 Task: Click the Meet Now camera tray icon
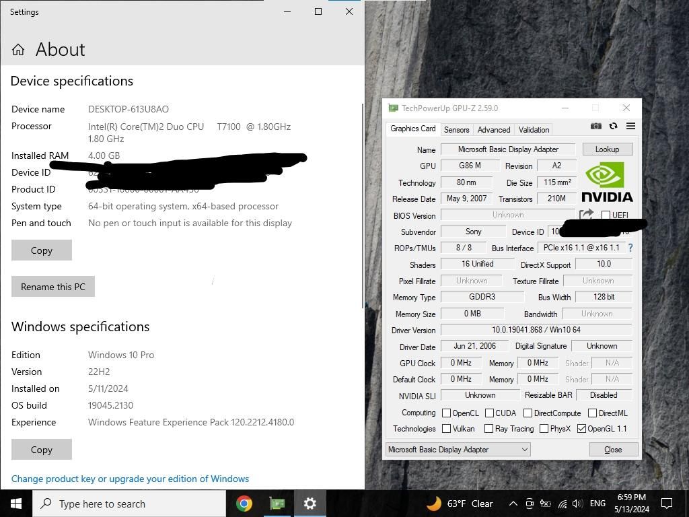(x=530, y=504)
